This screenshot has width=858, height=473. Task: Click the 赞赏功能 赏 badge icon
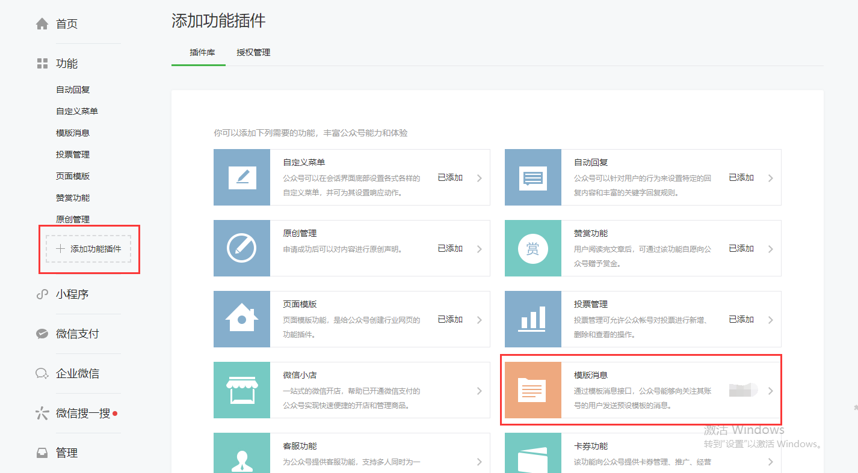533,248
